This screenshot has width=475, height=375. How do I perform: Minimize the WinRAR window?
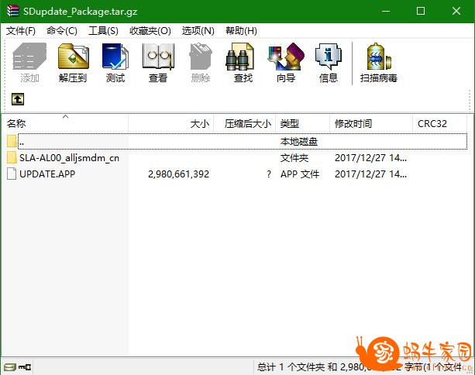(386, 11)
